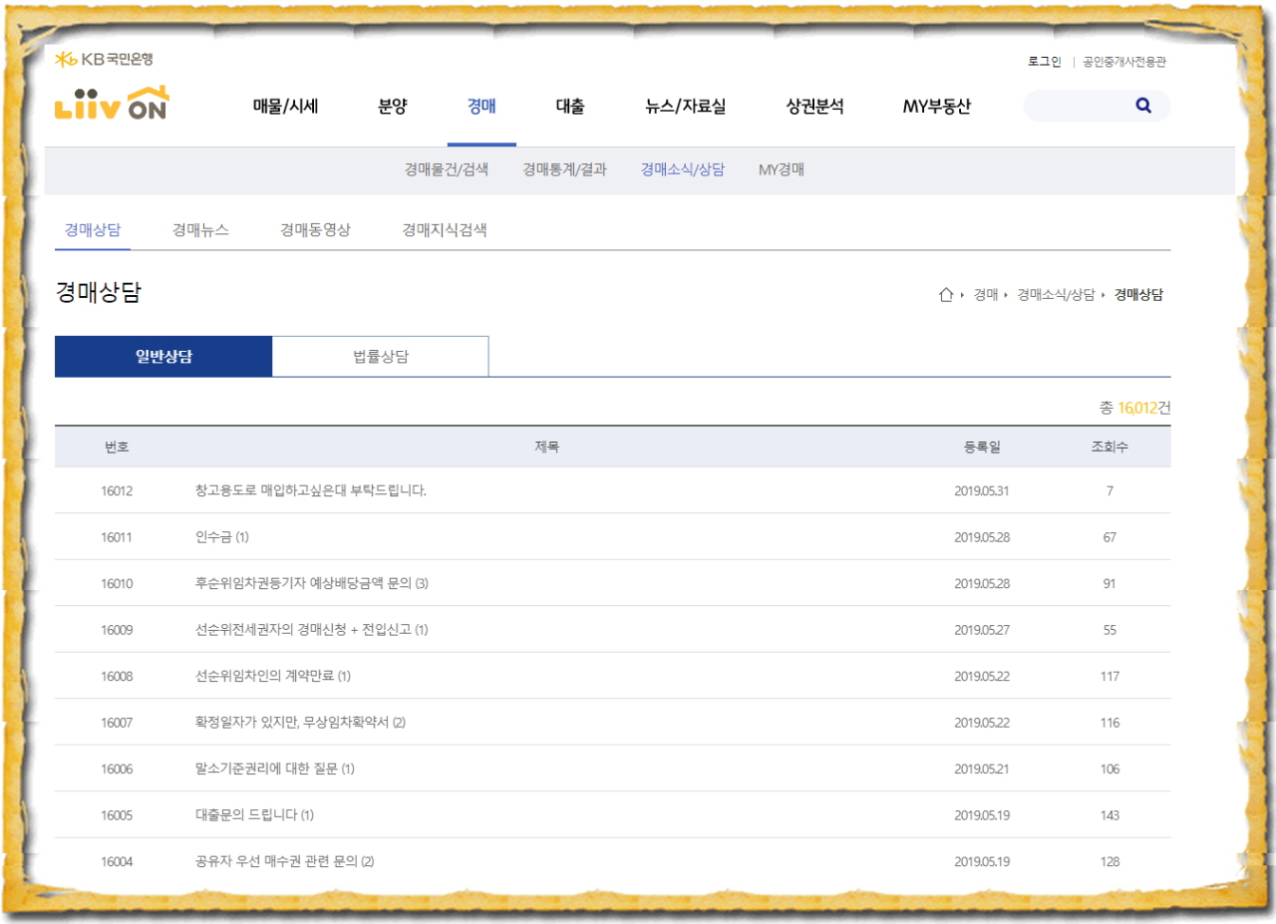Select 경매통계/결과 submenu
Viewport: 1276px width, 924px height.
click(x=564, y=169)
